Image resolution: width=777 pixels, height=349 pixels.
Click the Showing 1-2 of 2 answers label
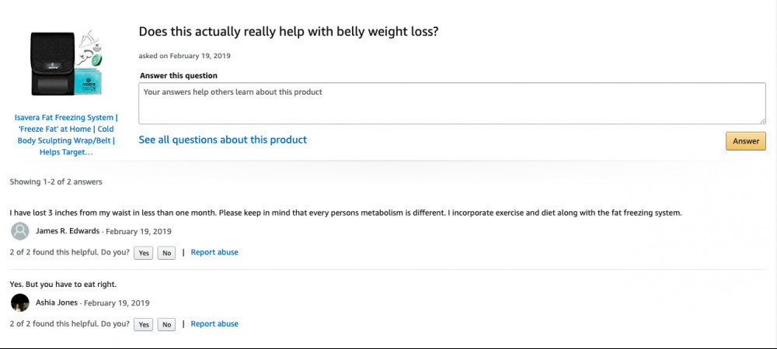56,182
